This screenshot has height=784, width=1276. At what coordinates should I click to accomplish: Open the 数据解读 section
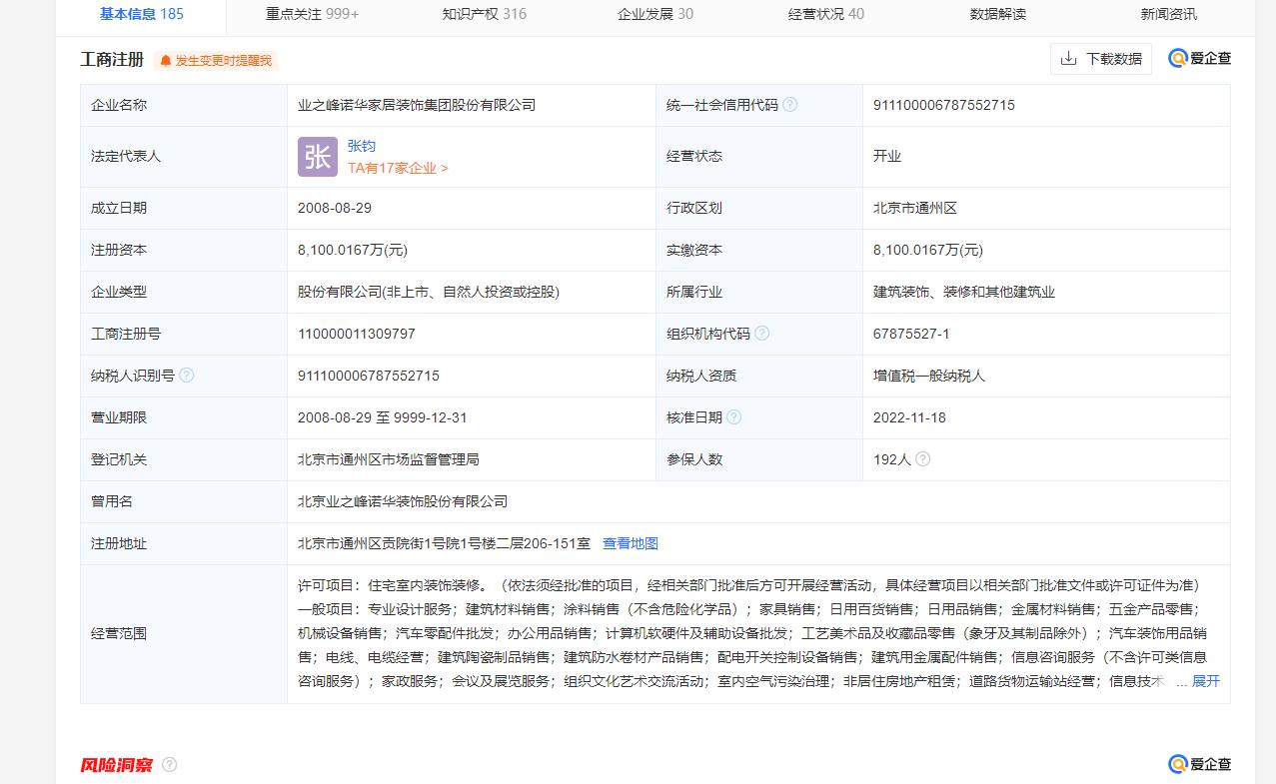tap(1000, 16)
